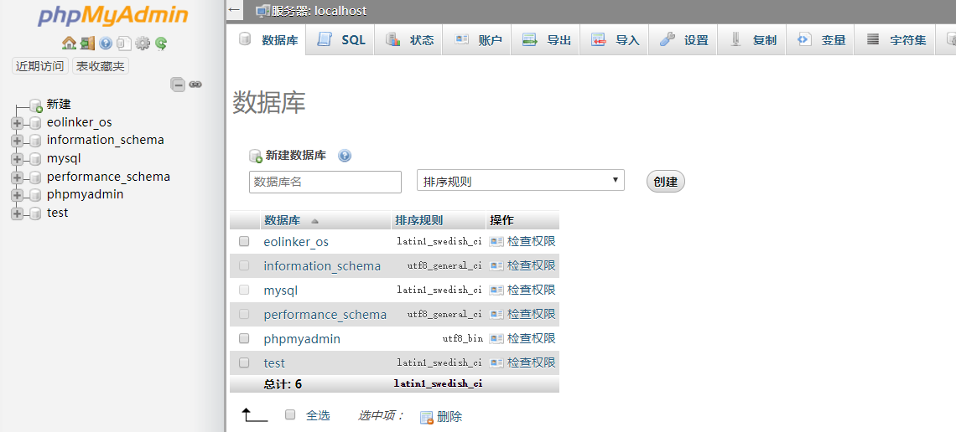The image size is (956, 432).
Task: Open the 排序规则 collation dropdown
Action: (521, 181)
